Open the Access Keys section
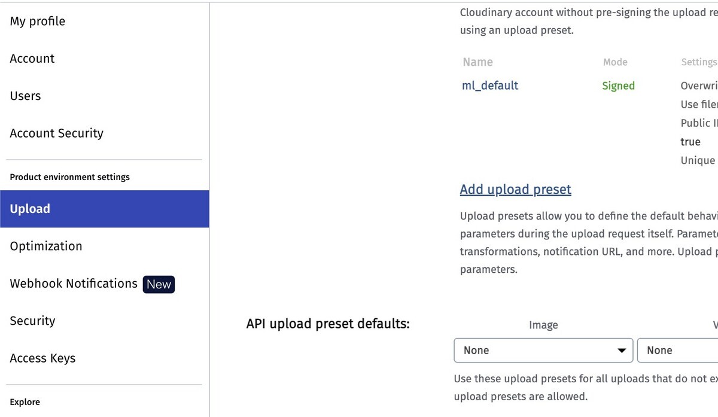718x417 pixels. click(42, 358)
